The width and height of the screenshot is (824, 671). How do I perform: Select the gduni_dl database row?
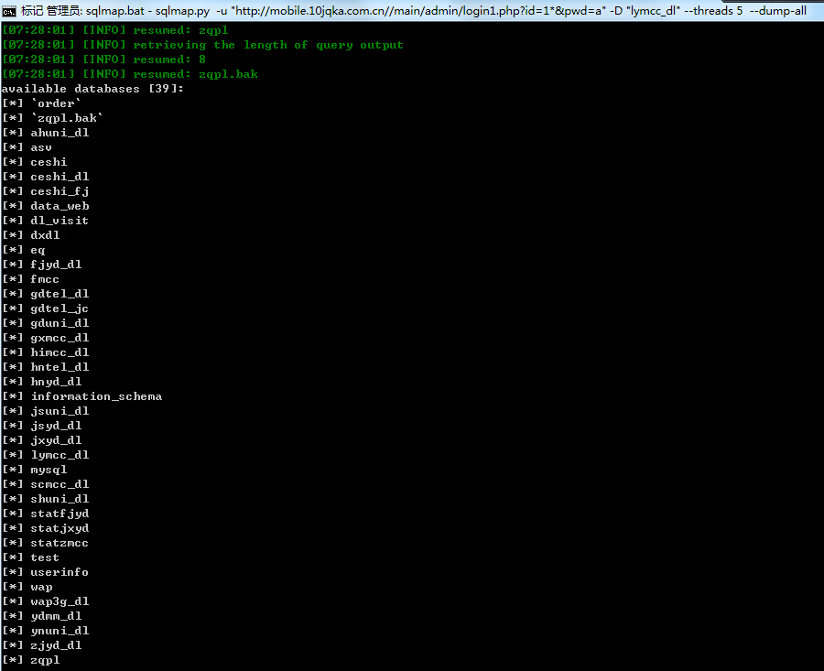45,324
